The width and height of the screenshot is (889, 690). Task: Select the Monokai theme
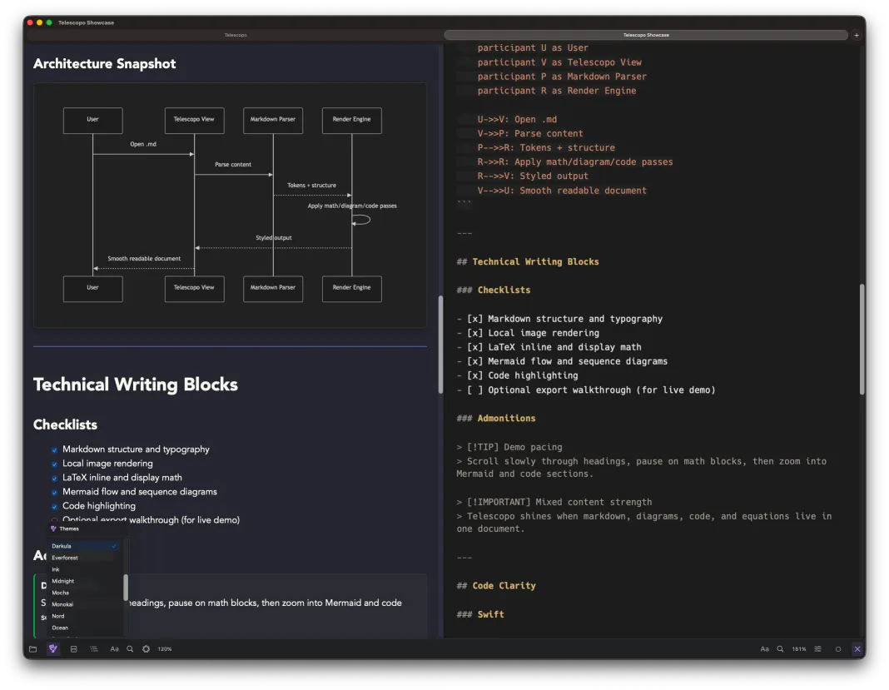[x=84, y=604]
